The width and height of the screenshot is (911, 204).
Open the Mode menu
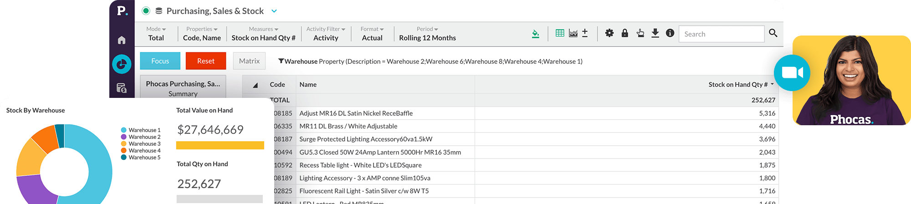(x=156, y=29)
